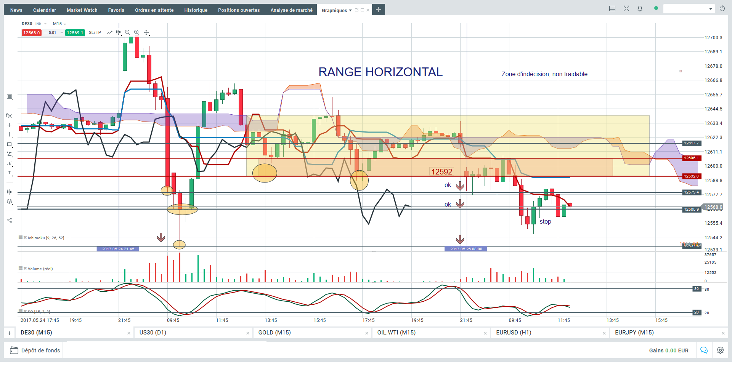Viewport: 732px width, 376px height.
Task: Decrease volume with minus stepper
Action: pos(45,33)
